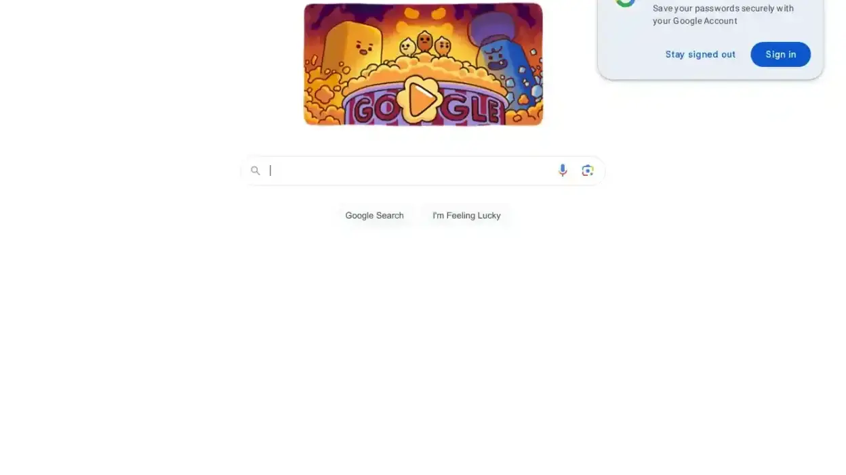846x475 pixels.
Task: Click the magnifying glass search icon
Action: [256, 171]
